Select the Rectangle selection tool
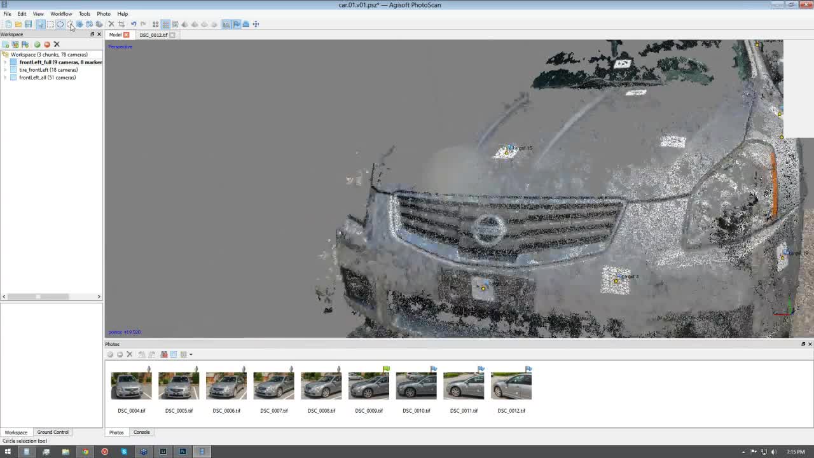The image size is (814, 458). pos(50,24)
